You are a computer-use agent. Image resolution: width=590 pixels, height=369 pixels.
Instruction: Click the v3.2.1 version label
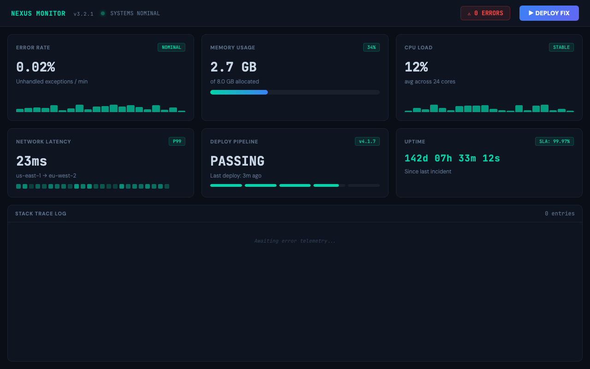[x=83, y=14]
